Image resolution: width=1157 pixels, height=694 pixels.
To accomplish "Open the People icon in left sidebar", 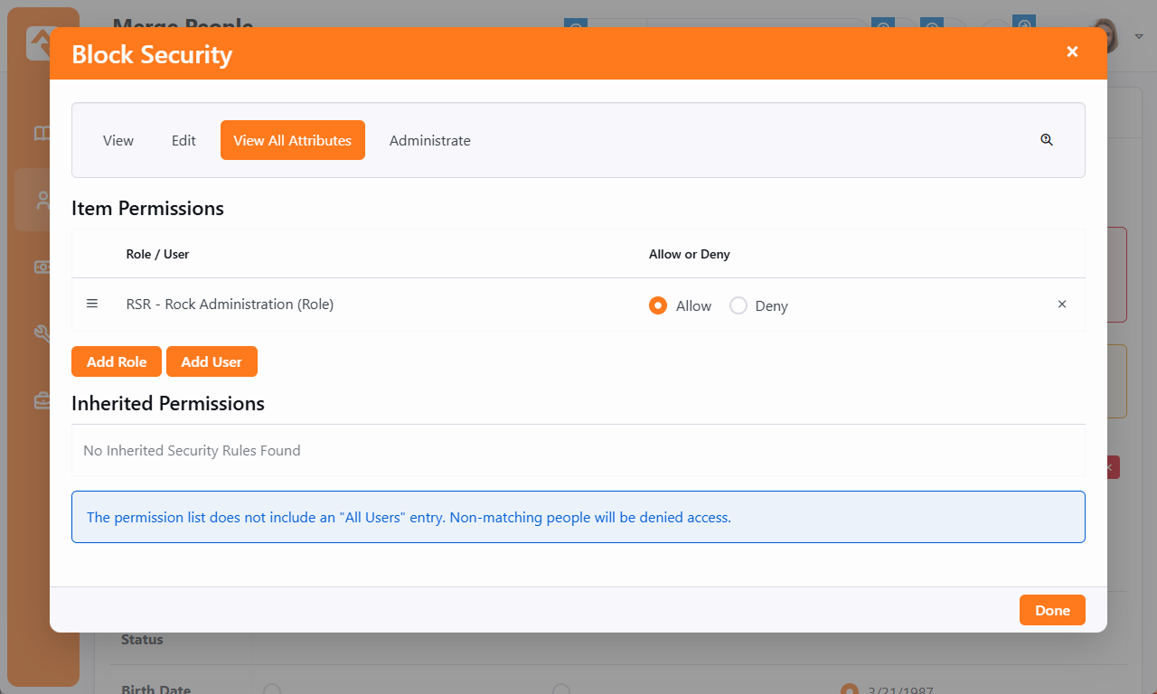I will pos(42,201).
